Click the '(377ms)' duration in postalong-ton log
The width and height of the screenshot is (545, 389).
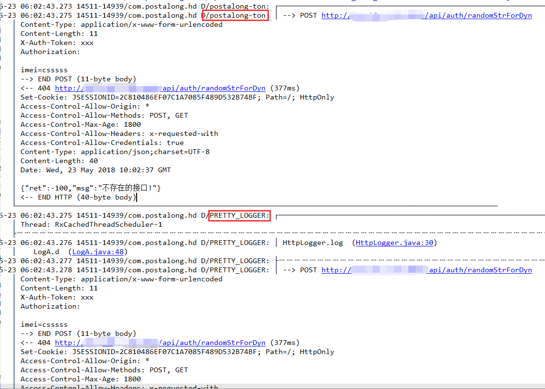[x=285, y=88]
